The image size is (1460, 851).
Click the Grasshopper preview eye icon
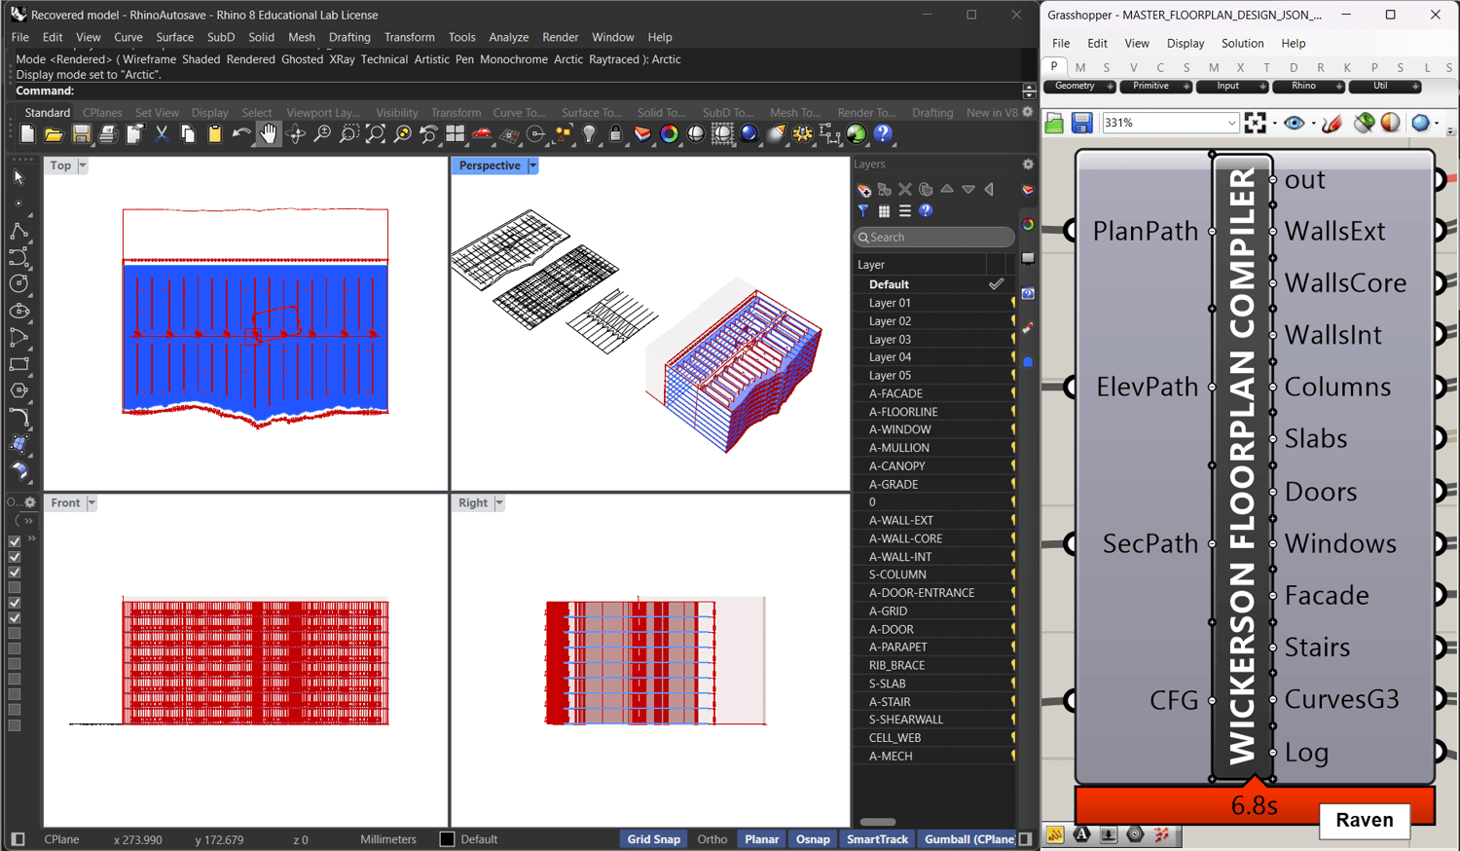pos(1294,123)
